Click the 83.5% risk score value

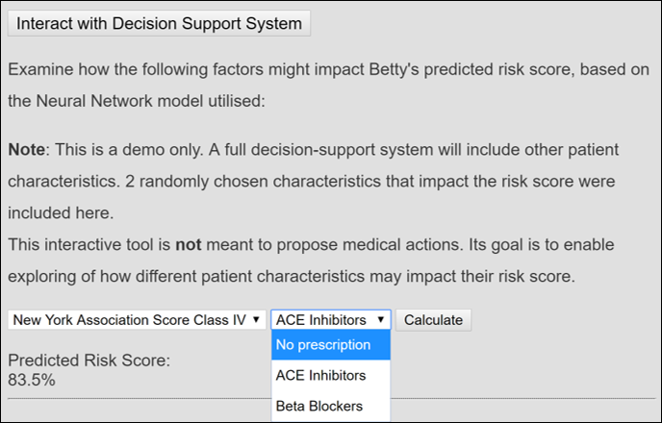[x=32, y=379]
